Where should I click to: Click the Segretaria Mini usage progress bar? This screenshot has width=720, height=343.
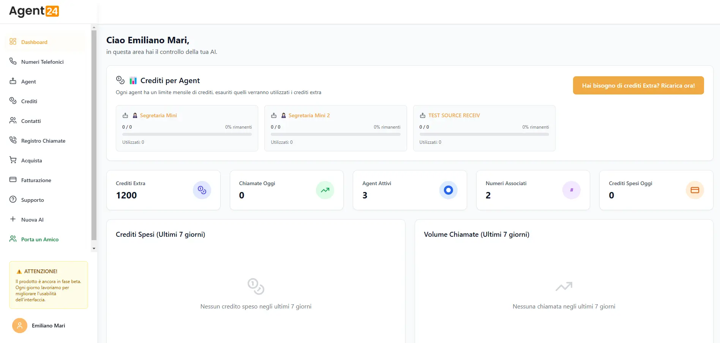(187, 134)
